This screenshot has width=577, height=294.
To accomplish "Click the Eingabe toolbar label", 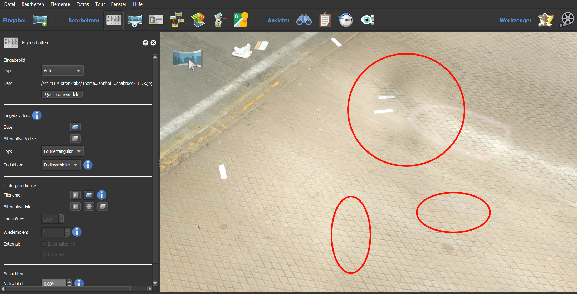I will 14,20.
